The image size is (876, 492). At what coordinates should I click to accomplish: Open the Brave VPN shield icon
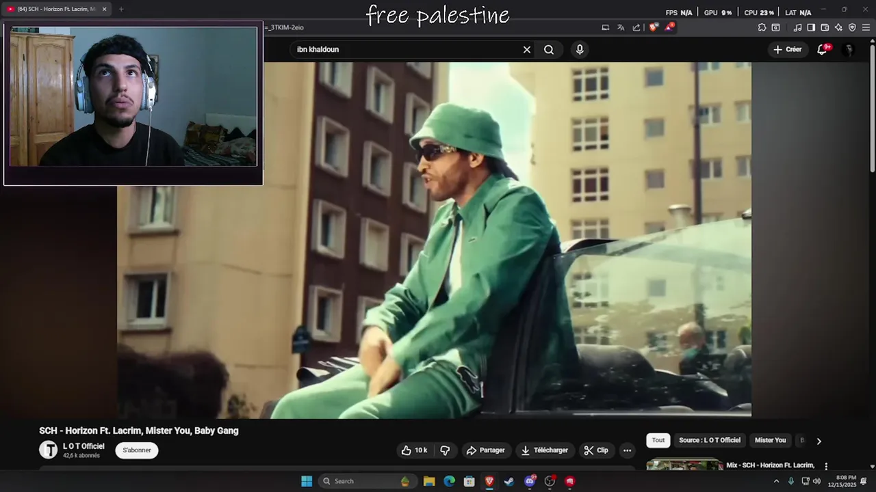(x=852, y=27)
